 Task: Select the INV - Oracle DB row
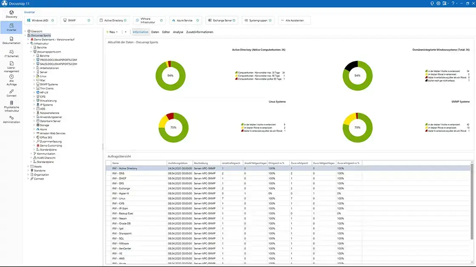tap(289, 223)
